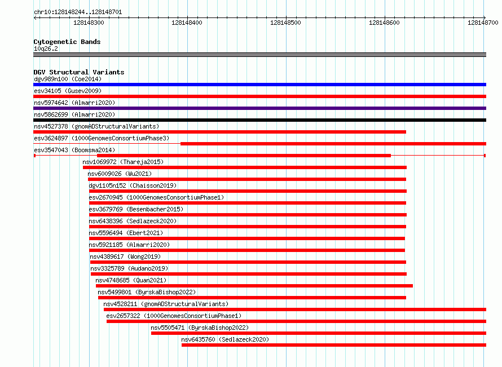Select nsv4389617 (Wong2019) label
Viewport: 502px width, 367px height.
click(x=125, y=257)
